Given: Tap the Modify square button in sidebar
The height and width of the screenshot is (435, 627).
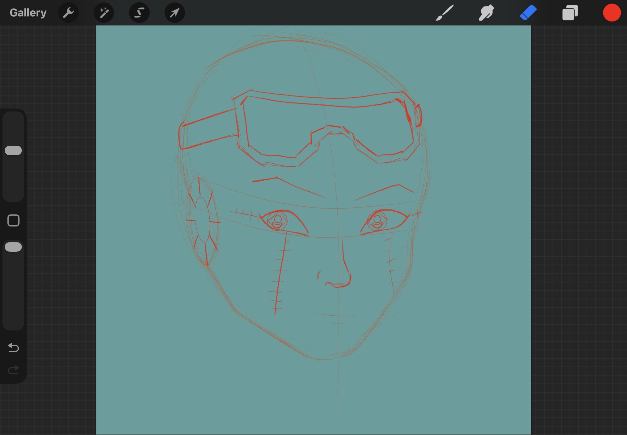Looking at the screenshot, I should point(13,220).
